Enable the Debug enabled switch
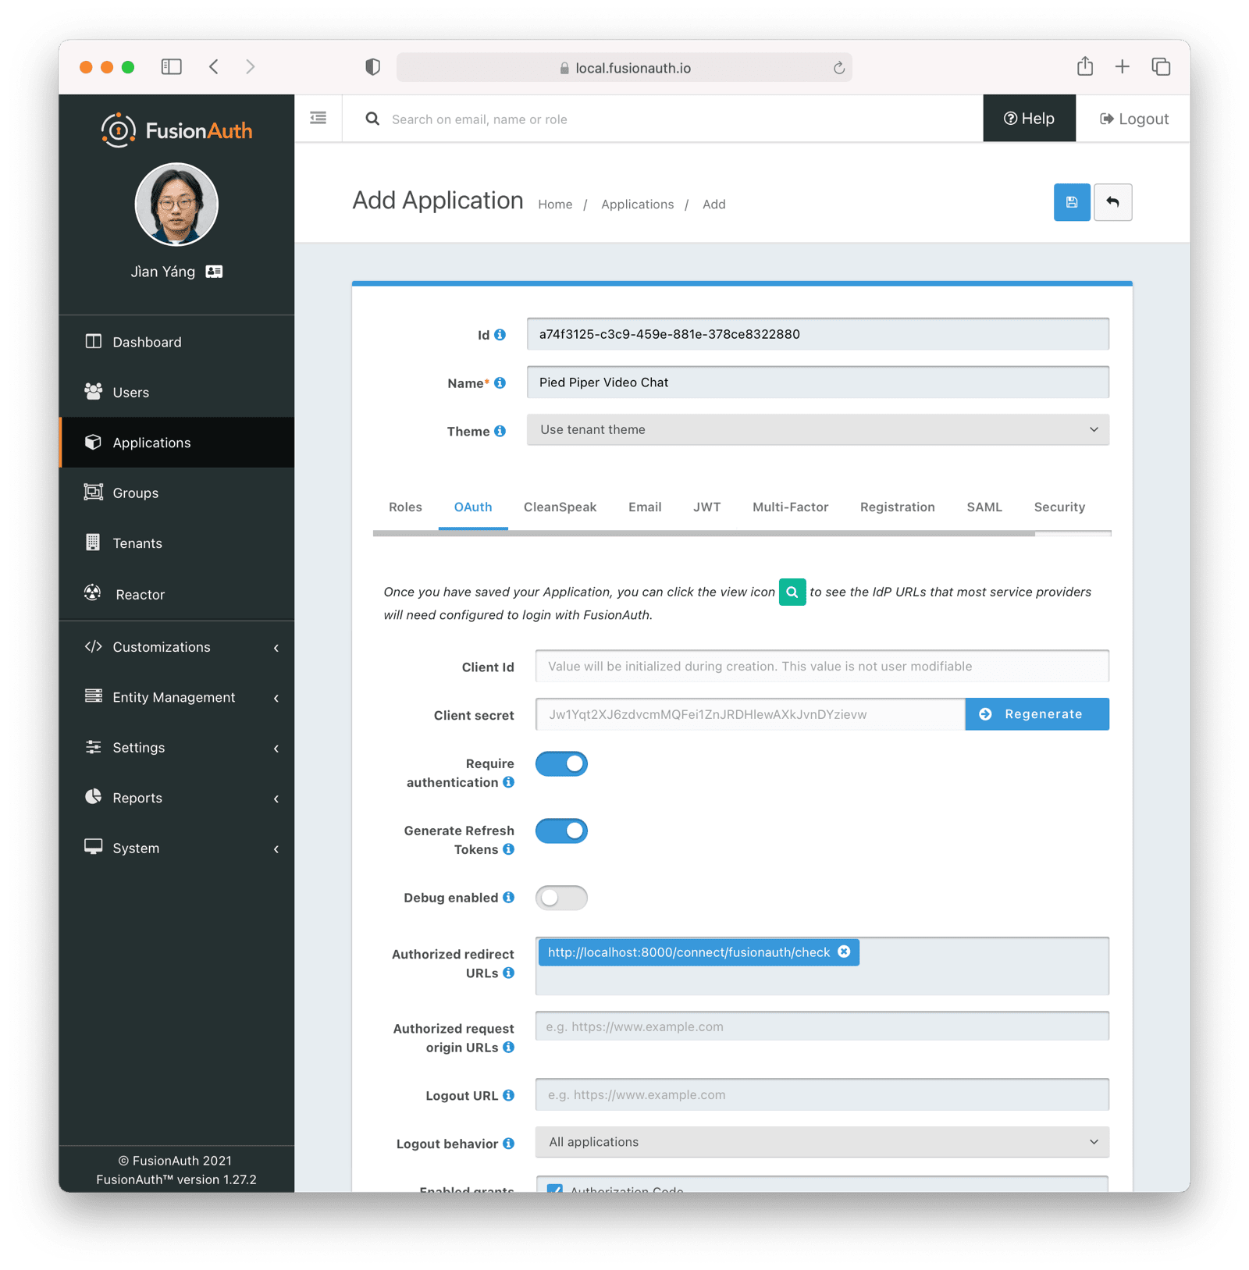Viewport: 1249px width, 1270px height. pyautogui.click(x=561, y=898)
